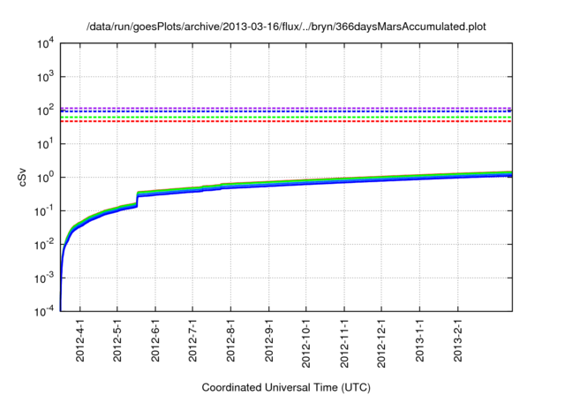Click the purple dashed limit line
This screenshot has height=396, width=565.
point(286,108)
